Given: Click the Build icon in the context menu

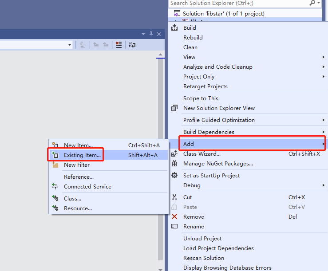Looking at the screenshot, I should point(174,27).
